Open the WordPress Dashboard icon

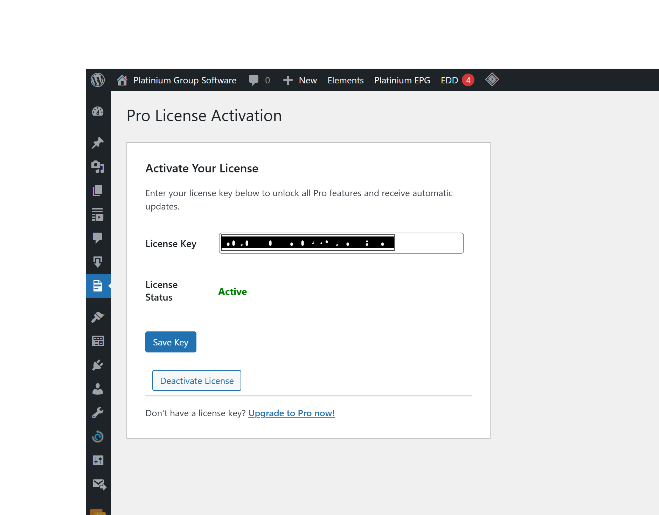(98, 111)
